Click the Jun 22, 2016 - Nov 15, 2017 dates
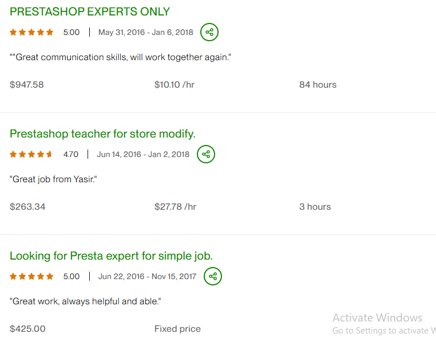 click(x=147, y=276)
